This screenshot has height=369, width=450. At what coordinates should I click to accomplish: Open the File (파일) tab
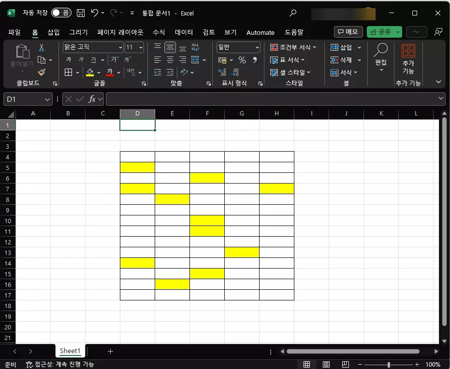[x=15, y=32]
